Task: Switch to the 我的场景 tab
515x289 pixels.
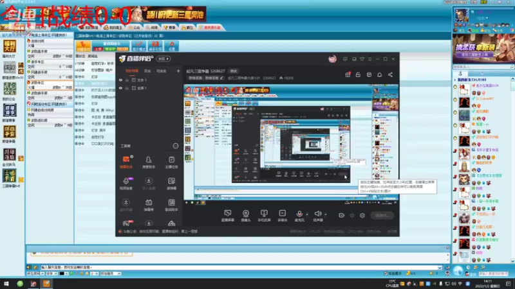Action: click(x=132, y=71)
